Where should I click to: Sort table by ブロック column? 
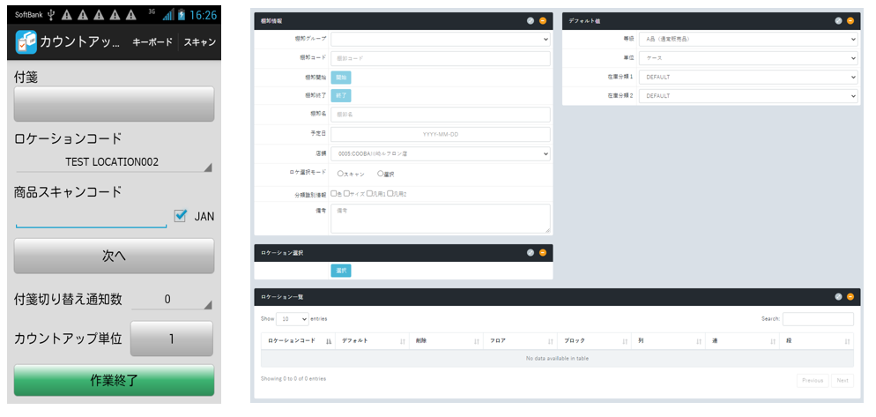click(594, 341)
